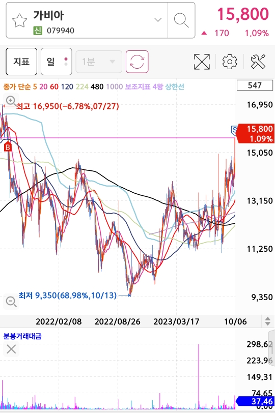Edit the 547 candle count field
This screenshot has height=413, width=275.
[x=255, y=85]
